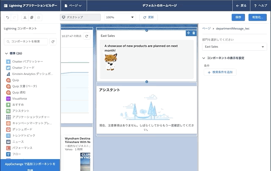The height and width of the screenshot is (171, 271).
Task: Click 検索条件を追加 add filter button
Action: pyautogui.click(x=220, y=72)
